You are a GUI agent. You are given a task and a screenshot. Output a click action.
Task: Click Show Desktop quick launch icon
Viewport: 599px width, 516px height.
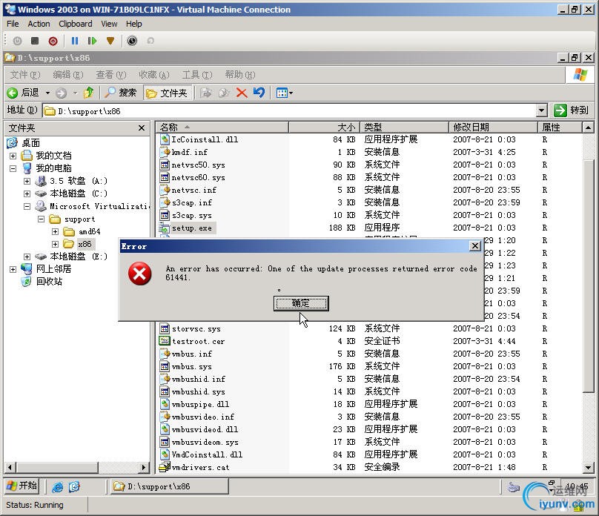[74, 486]
